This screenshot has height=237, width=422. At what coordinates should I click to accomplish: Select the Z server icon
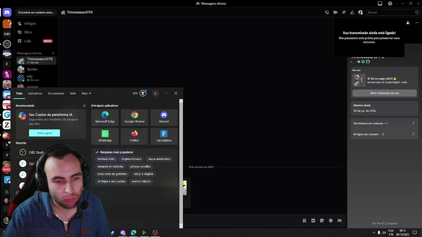7,125
